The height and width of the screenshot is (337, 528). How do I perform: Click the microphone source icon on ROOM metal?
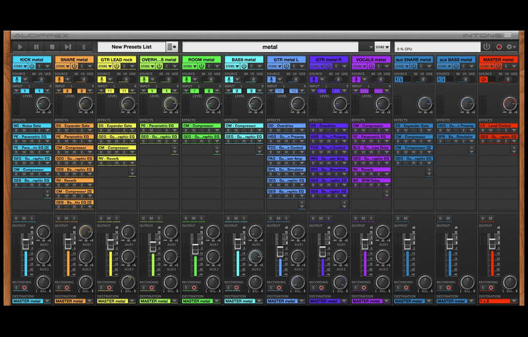(x=187, y=79)
